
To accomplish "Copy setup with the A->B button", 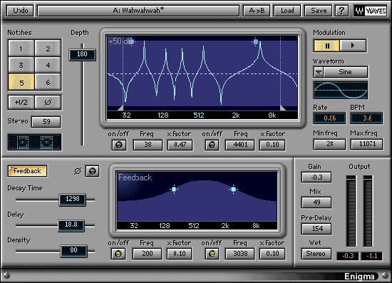I will click(x=257, y=11).
